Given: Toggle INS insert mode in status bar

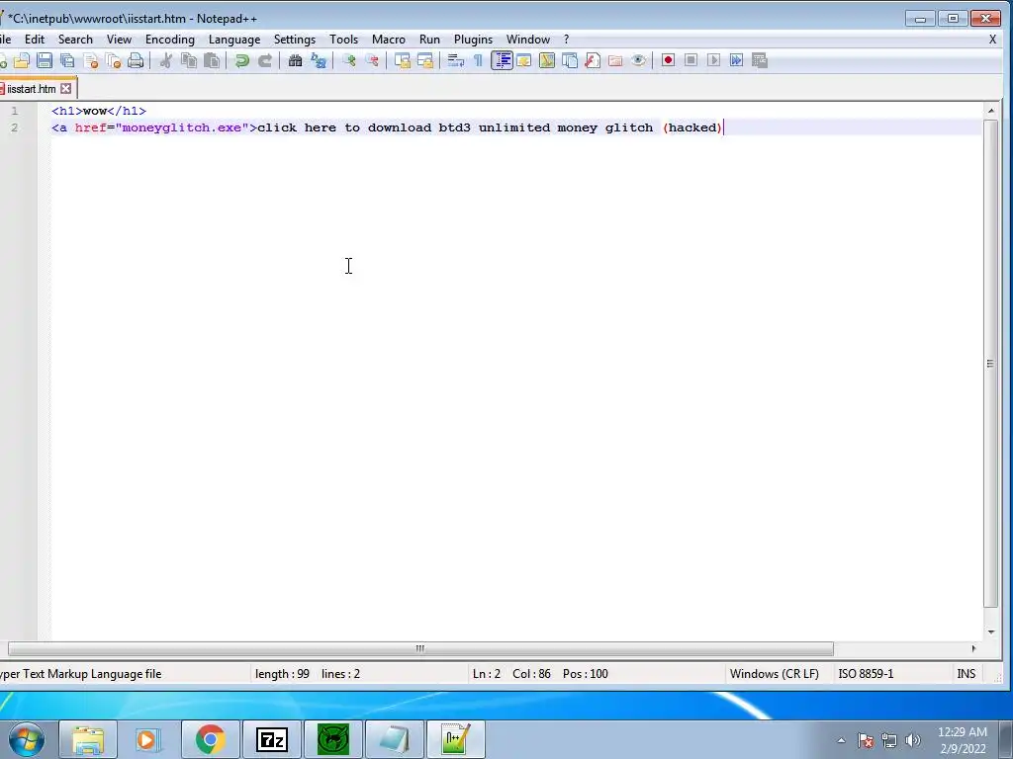Looking at the screenshot, I should pos(966,674).
